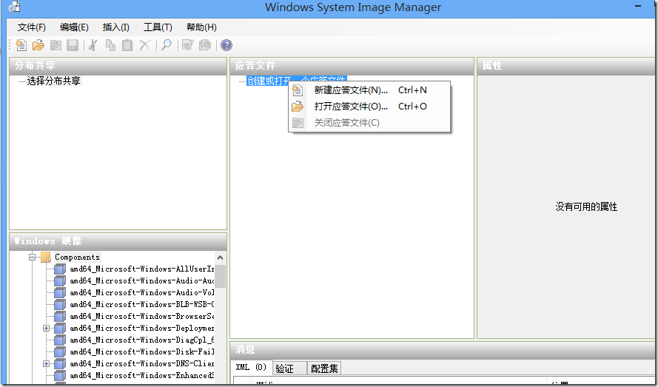Click the Save floppy disk toolbar icon
The height and width of the screenshot is (387, 658).
click(x=73, y=45)
